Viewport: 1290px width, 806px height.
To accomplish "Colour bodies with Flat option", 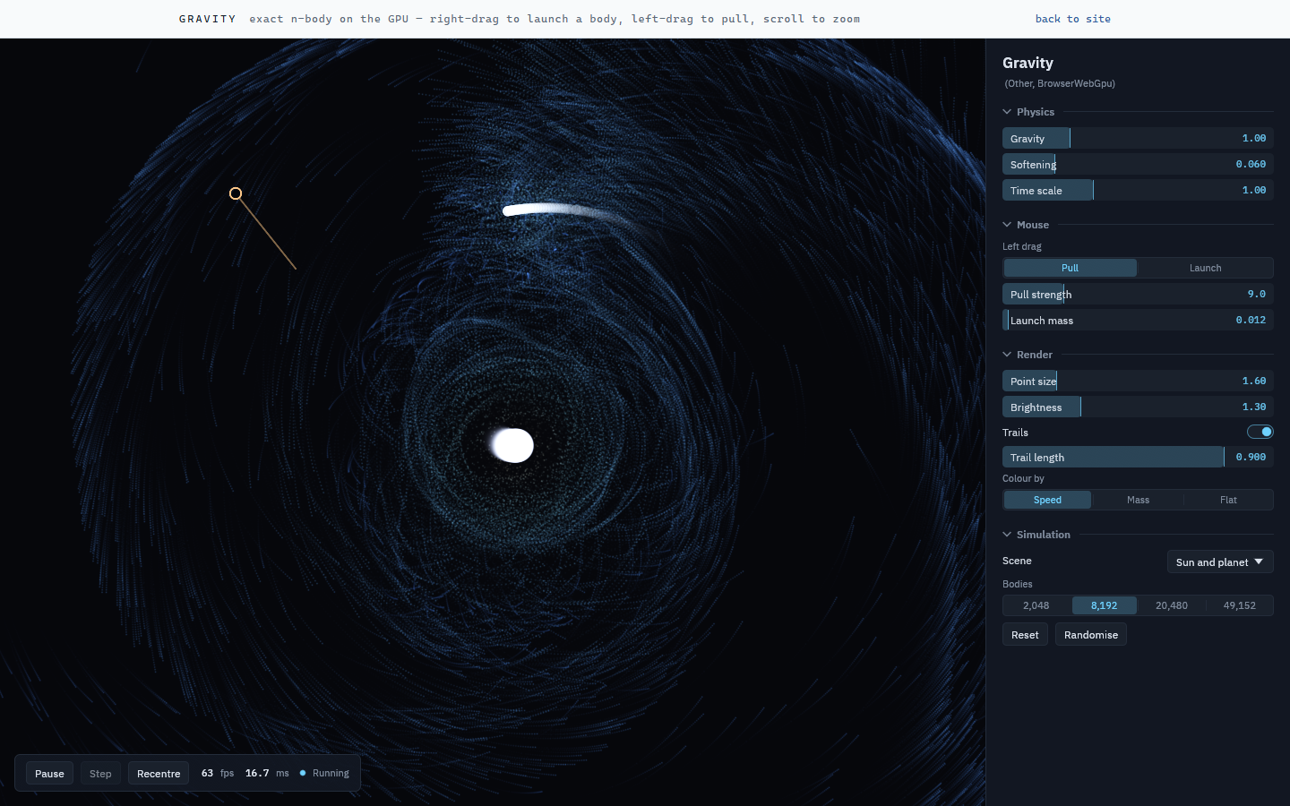I will 1228,500.
